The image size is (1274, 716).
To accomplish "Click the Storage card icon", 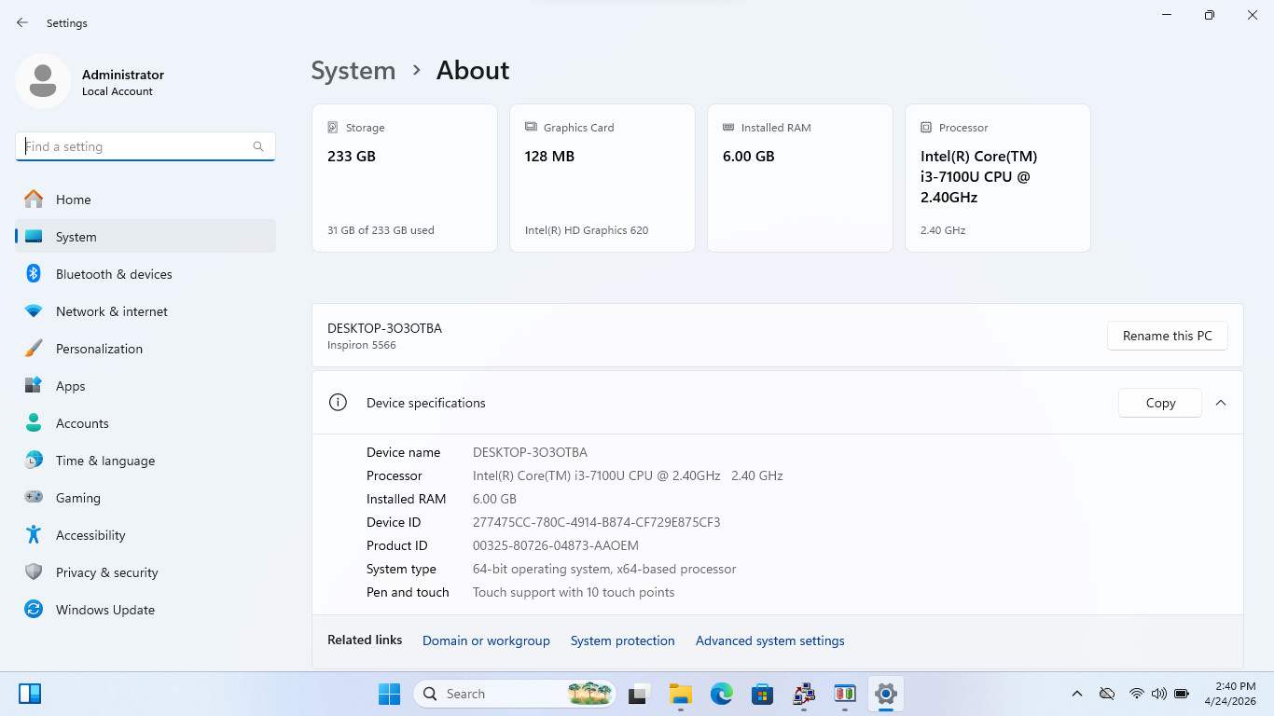I will [333, 127].
